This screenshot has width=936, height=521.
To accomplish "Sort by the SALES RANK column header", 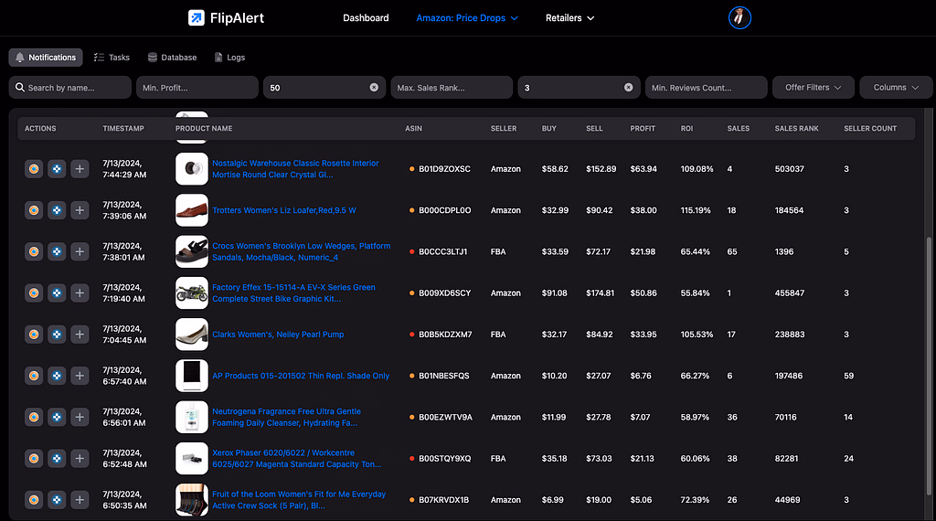I will [796, 128].
